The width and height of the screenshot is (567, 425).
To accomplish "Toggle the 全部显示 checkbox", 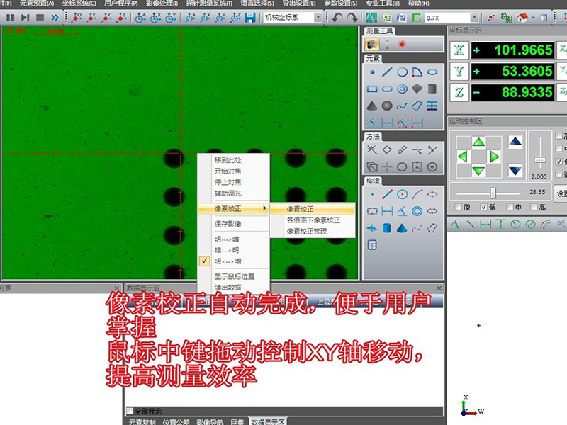I will (x=130, y=411).
